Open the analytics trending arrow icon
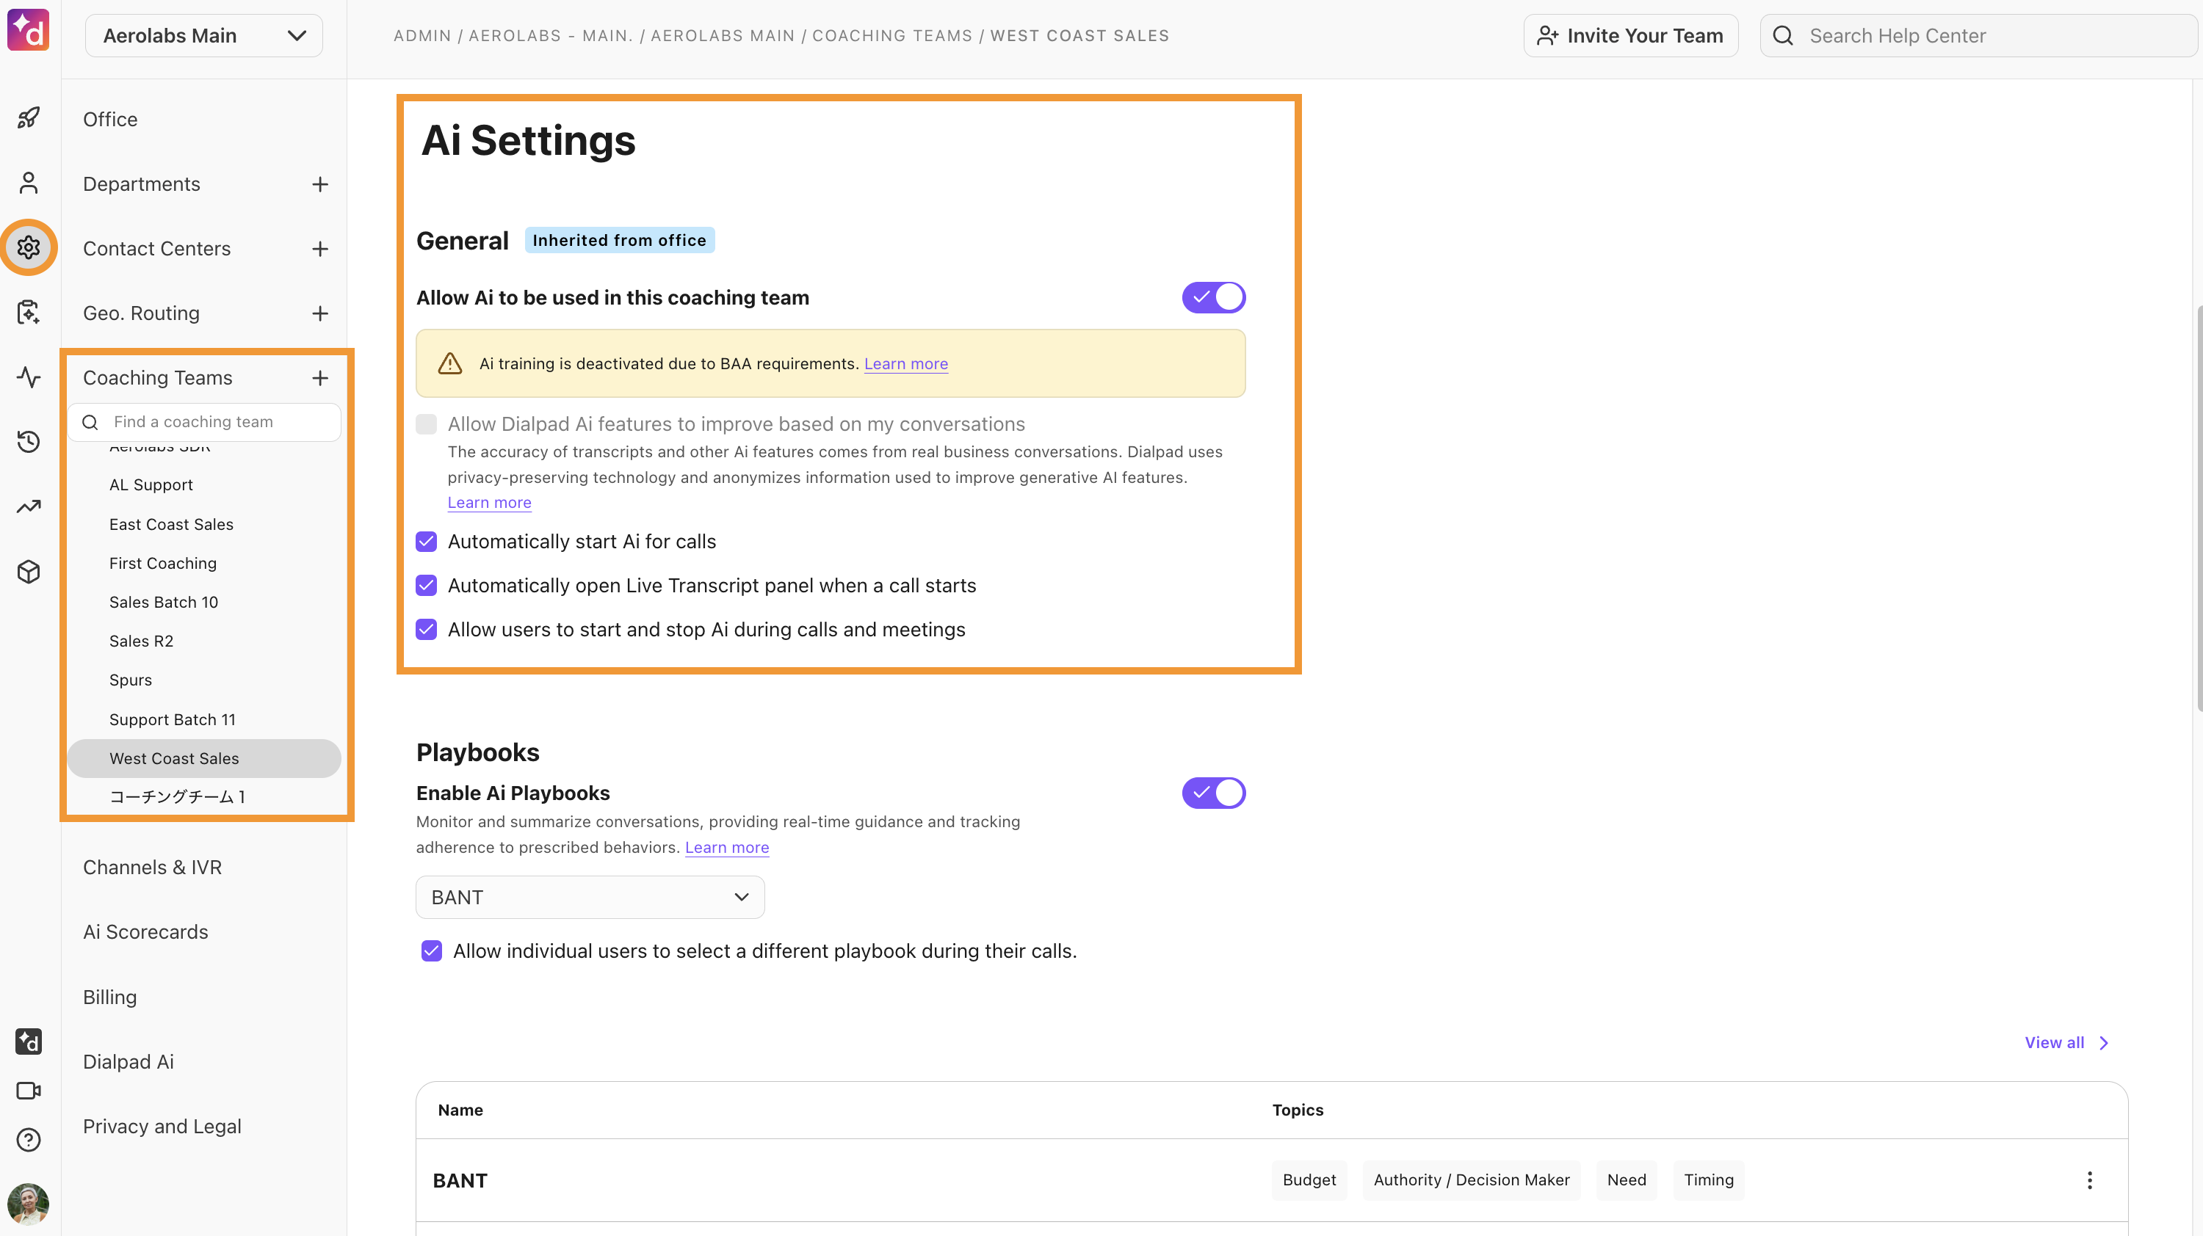2203x1236 pixels. click(x=29, y=507)
